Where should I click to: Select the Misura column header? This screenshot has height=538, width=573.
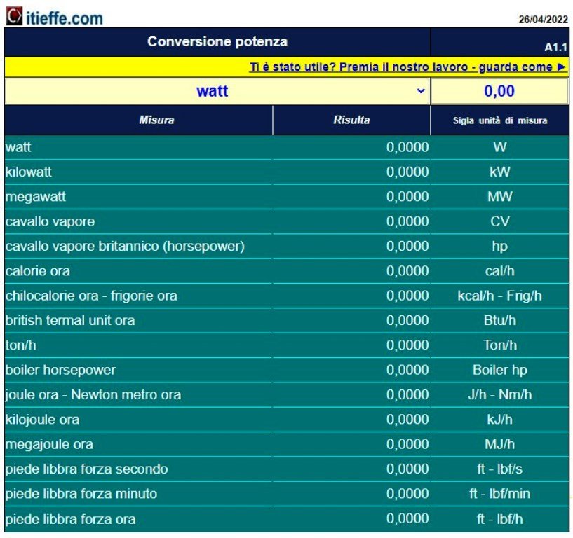coord(156,120)
